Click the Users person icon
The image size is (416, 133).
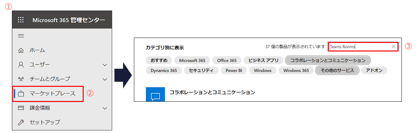(x=21, y=65)
